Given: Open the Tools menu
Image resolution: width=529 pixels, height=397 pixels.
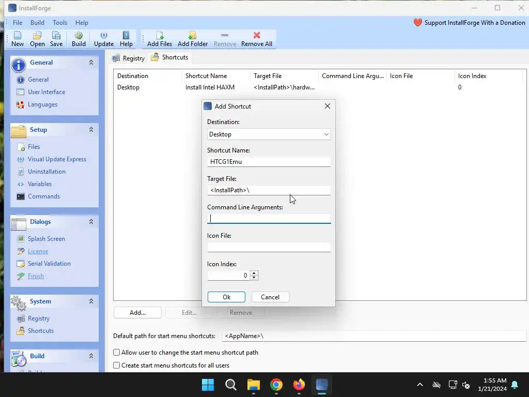Looking at the screenshot, I should [60, 23].
